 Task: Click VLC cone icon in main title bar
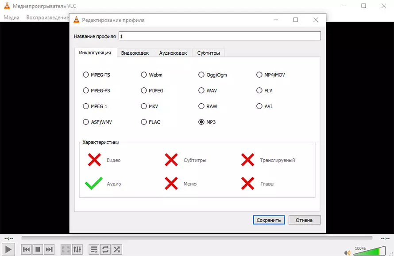pos(7,6)
